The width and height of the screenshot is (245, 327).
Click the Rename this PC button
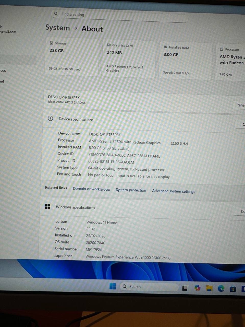(239, 105)
